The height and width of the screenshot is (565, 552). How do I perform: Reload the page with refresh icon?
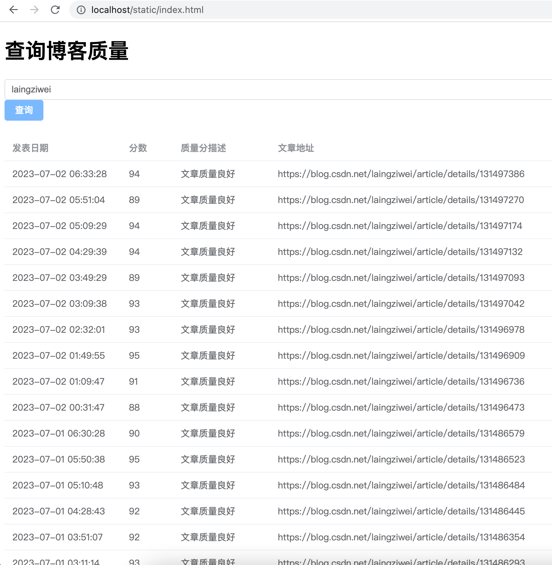pos(55,10)
